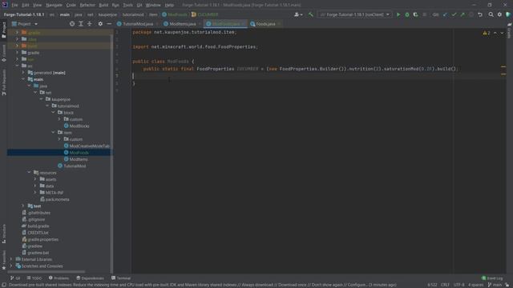Switch to TutorialMod.java tab
Viewport: 513px width, 288px height.
click(138, 24)
